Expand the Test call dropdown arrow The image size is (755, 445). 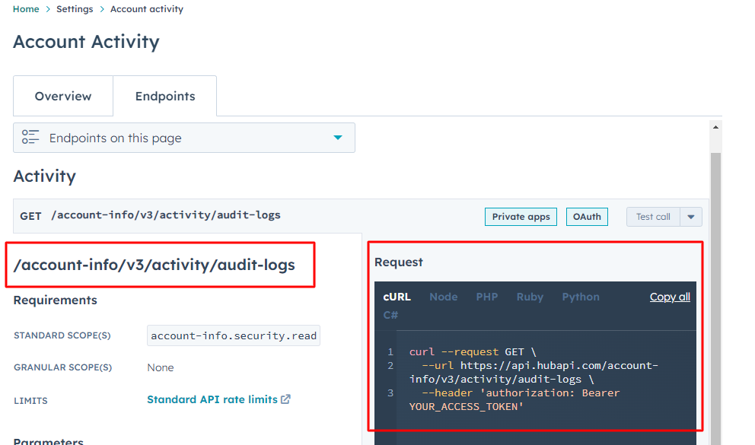690,216
